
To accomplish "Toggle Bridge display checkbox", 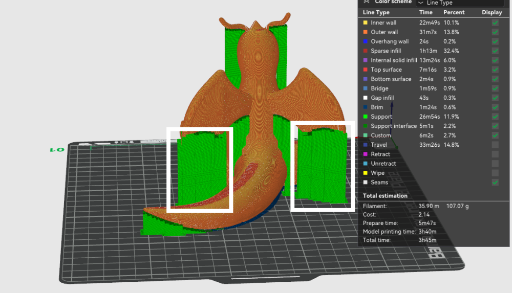I will [x=495, y=88].
